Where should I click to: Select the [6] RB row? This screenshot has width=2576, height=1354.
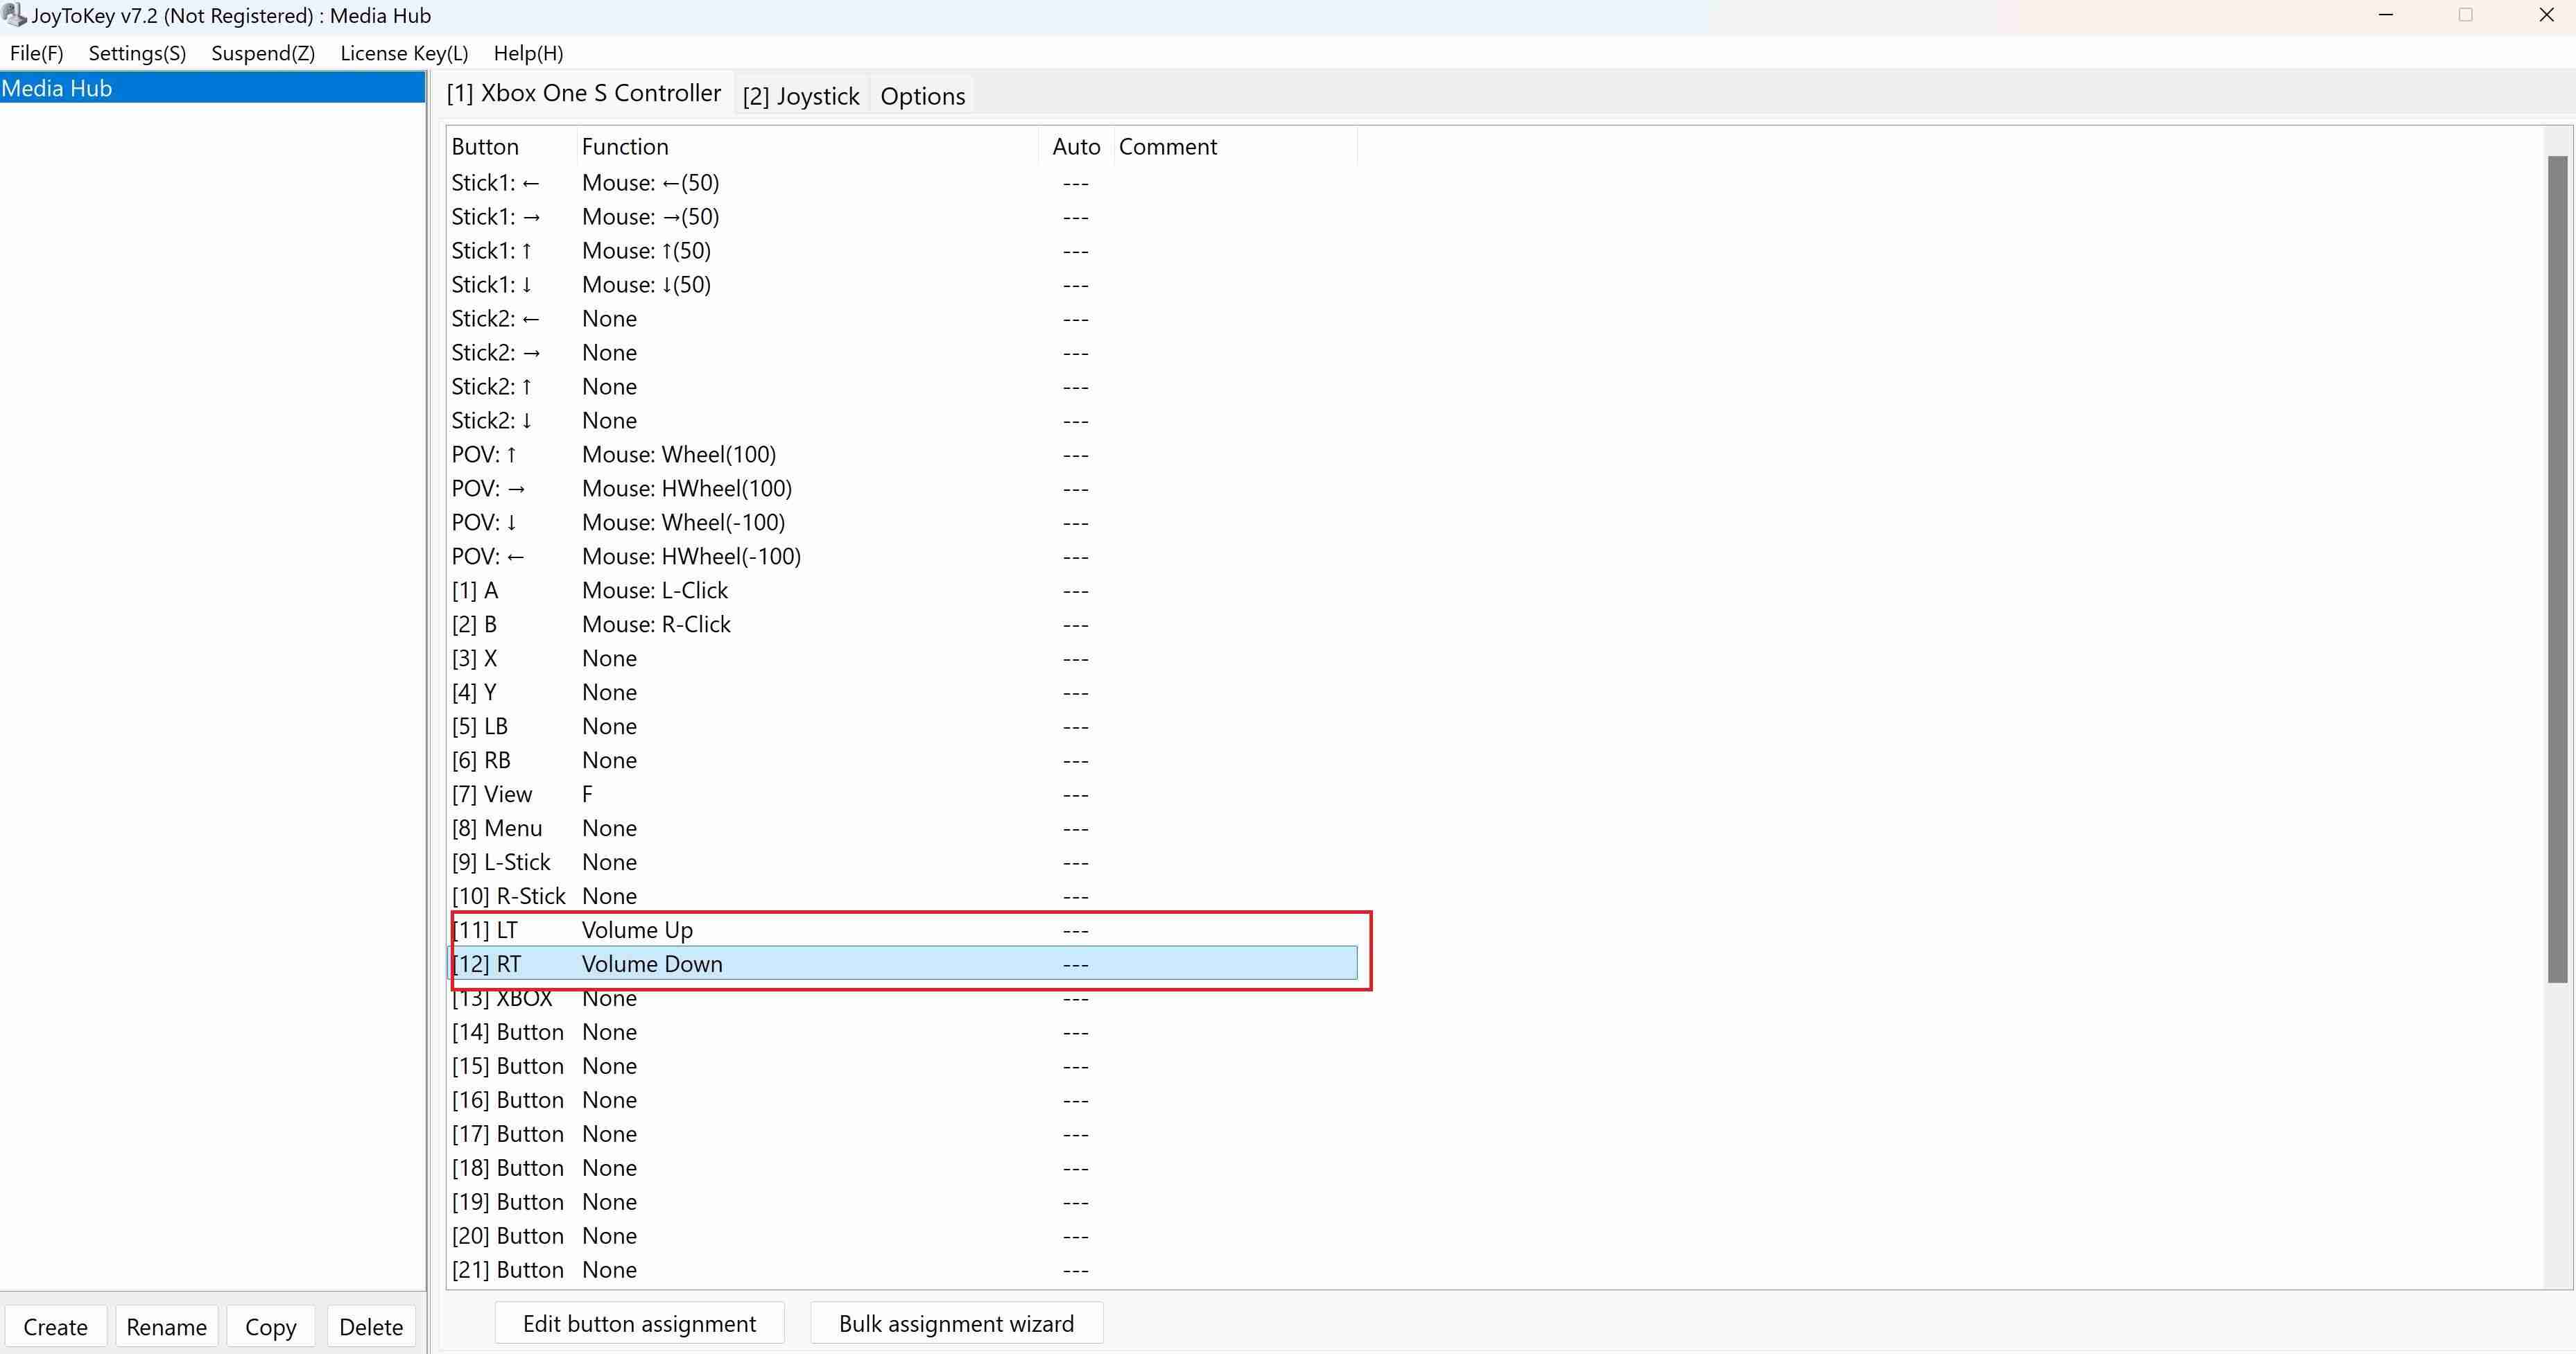point(903,761)
